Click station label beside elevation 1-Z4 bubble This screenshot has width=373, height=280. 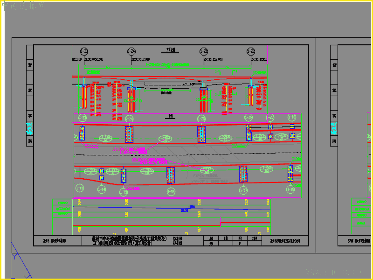tap(140, 59)
